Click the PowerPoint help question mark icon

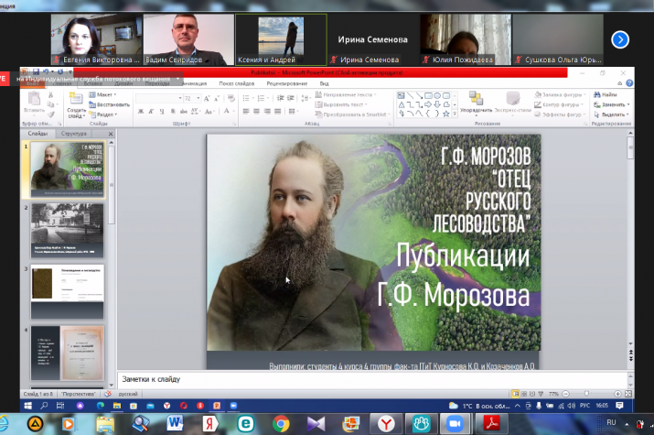click(x=629, y=83)
